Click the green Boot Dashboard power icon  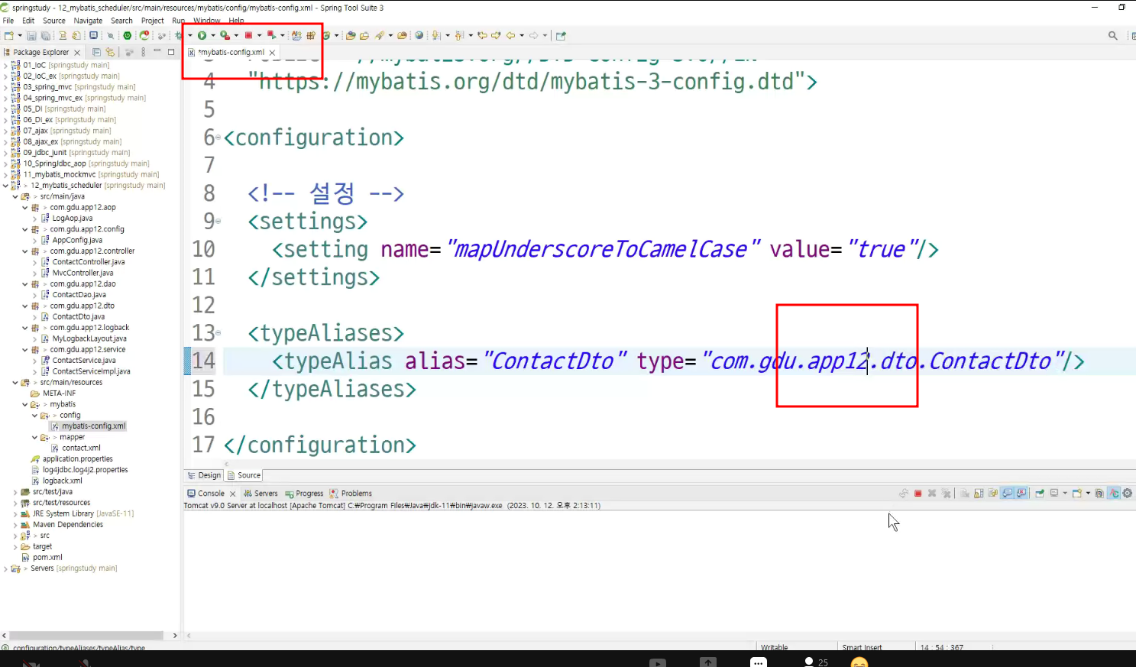click(x=127, y=35)
